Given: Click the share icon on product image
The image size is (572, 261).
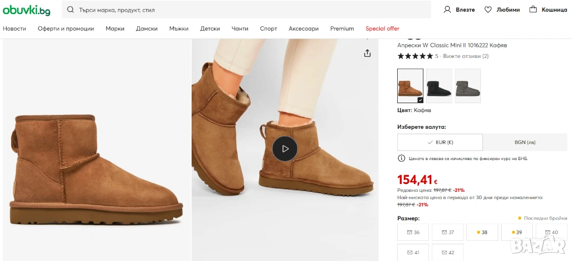Looking at the screenshot, I should click(367, 53).
